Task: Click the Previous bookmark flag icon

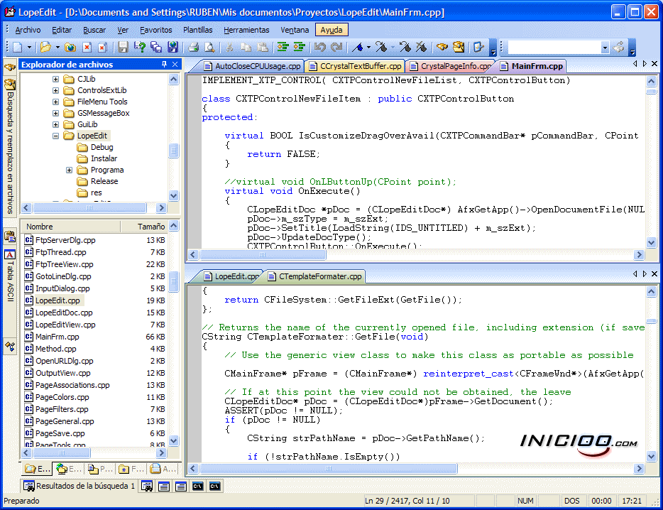Action: click(x=405, y=47)
